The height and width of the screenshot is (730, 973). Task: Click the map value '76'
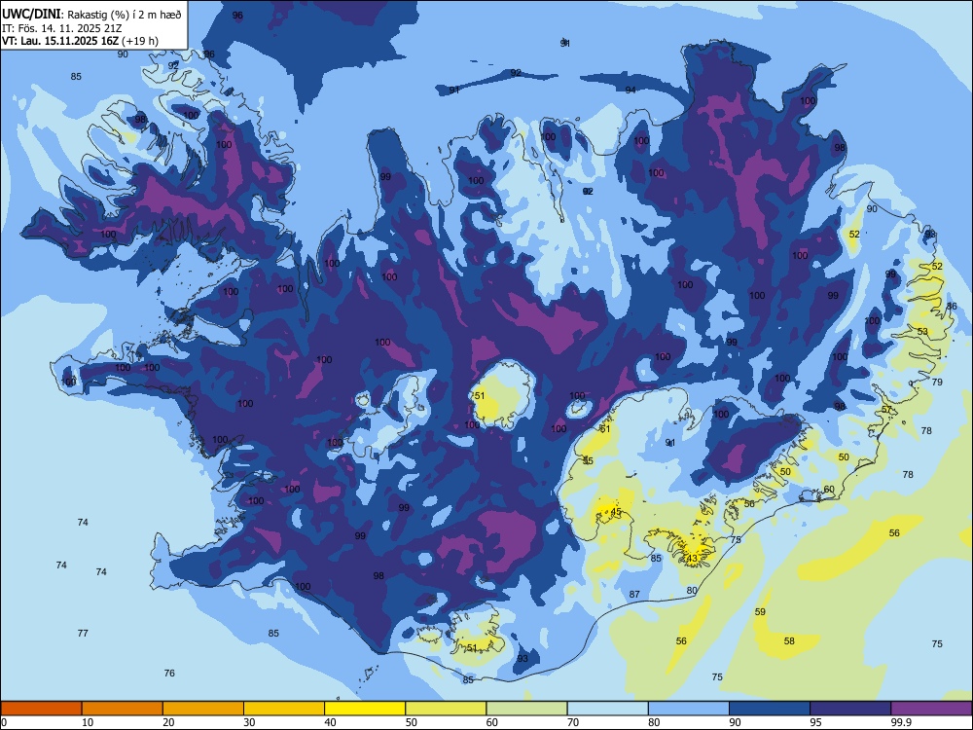[169, 673]
